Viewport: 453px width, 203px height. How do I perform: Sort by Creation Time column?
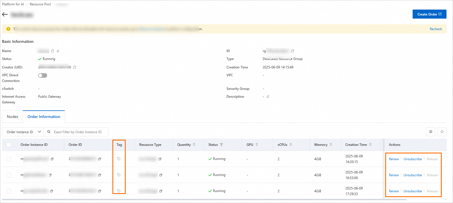[370, 145]
